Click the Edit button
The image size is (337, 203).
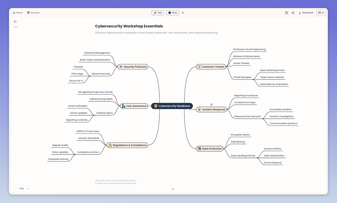tap(158, 13)
